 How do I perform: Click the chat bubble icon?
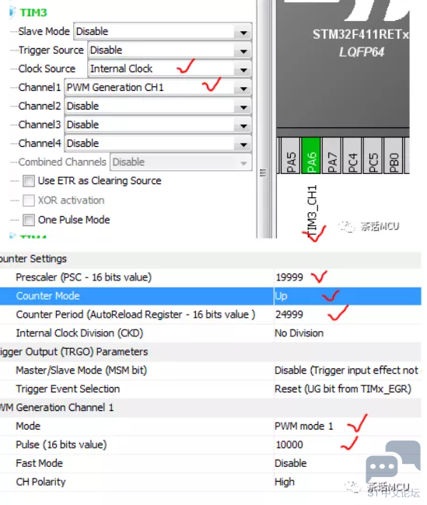click(x=393, y=461)
